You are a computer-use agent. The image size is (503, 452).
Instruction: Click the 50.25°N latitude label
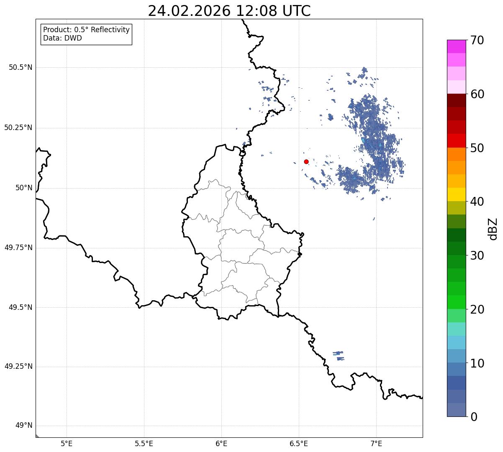pyautogui.click(x=18, y=128)
